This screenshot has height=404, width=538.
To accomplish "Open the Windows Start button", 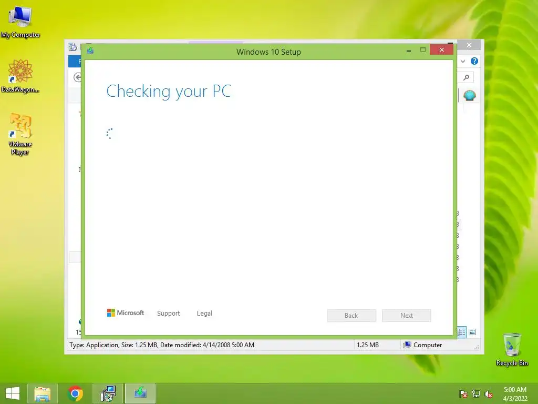I will coord(13,393).
